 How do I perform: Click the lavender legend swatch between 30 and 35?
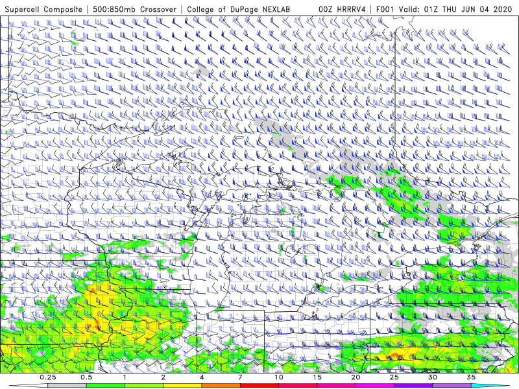pos(452,386)
